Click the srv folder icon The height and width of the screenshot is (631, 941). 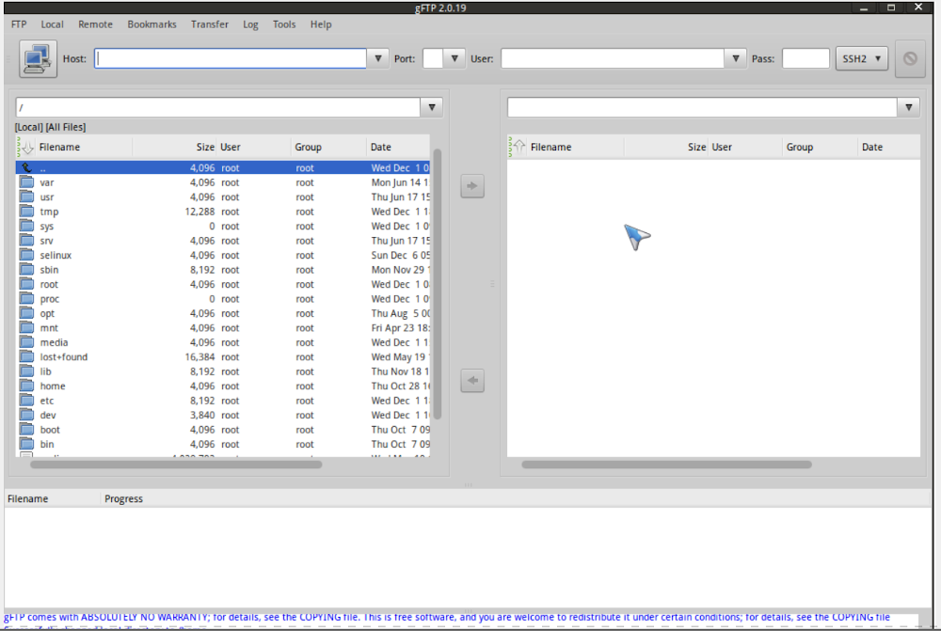coord(26,241)
